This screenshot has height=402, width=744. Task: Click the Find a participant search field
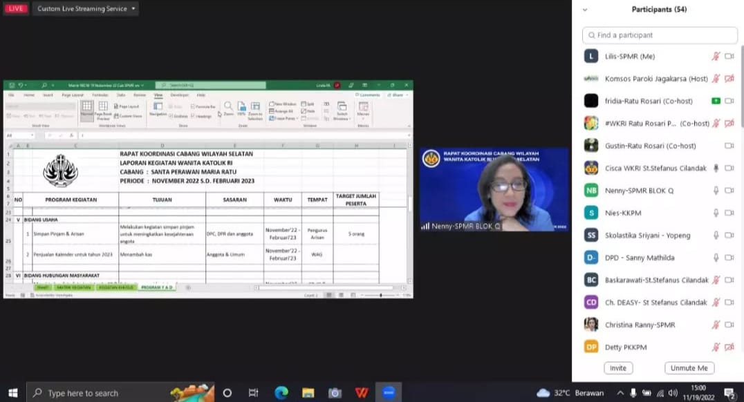click(x=660, y=35)
